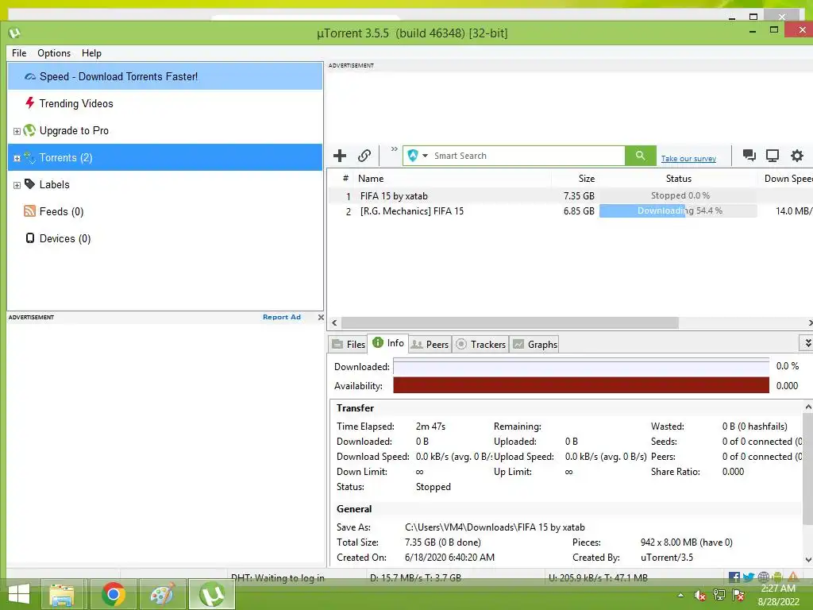This screenshot has height=610, width=813.
Task: Select the Info tab
Action: (387, 343)
